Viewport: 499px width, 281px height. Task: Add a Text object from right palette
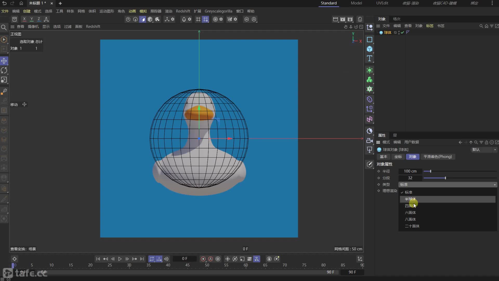tap(369, 58)
